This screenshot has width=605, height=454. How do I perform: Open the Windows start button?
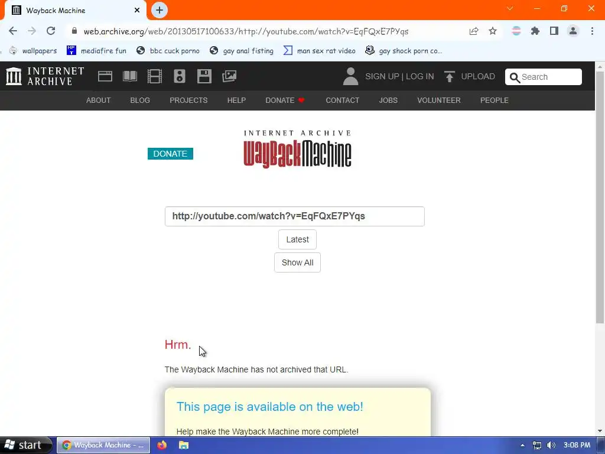(x=25, y=445)
